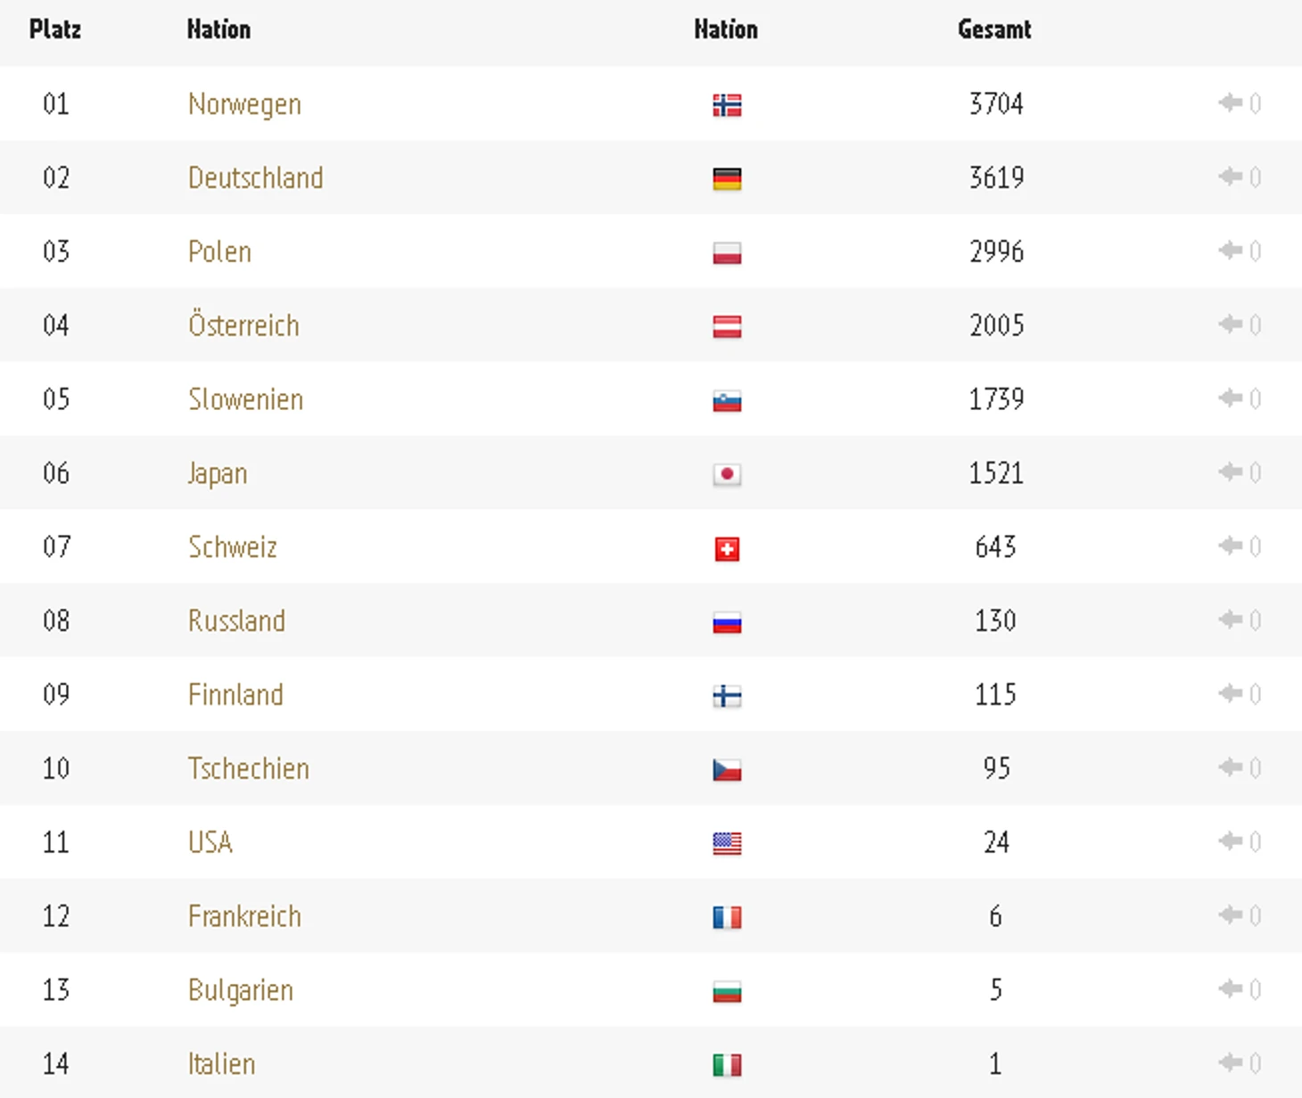Click the Switzerland flag icon

[727, 548]
